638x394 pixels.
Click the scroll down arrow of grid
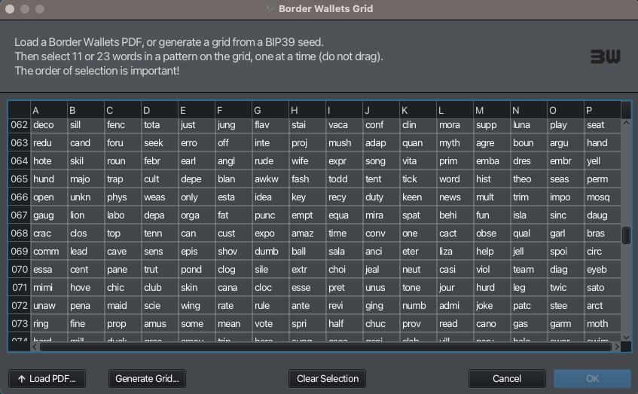pyautogui.click(x=626, y=337)
